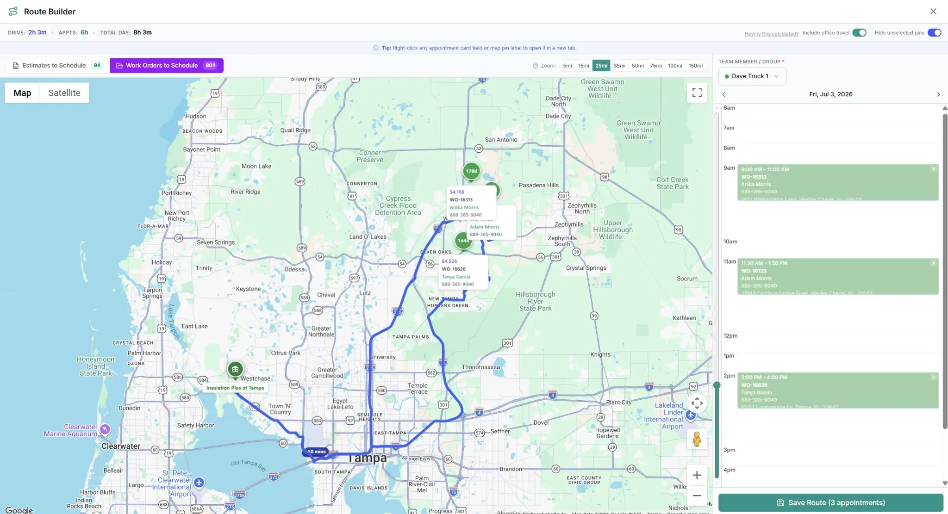Click the green current-time slider handle

pyautogui.click(x=717, y=385)
